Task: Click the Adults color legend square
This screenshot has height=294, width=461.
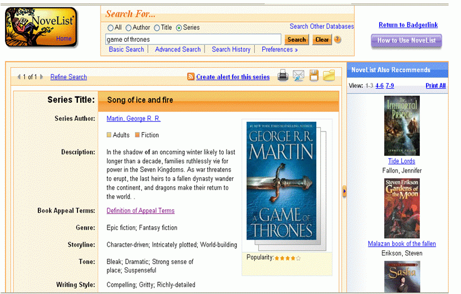Action: coord(109,135)
